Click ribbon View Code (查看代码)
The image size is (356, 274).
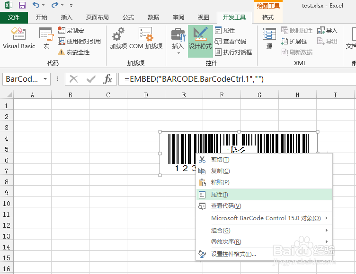tap(231, 41)
